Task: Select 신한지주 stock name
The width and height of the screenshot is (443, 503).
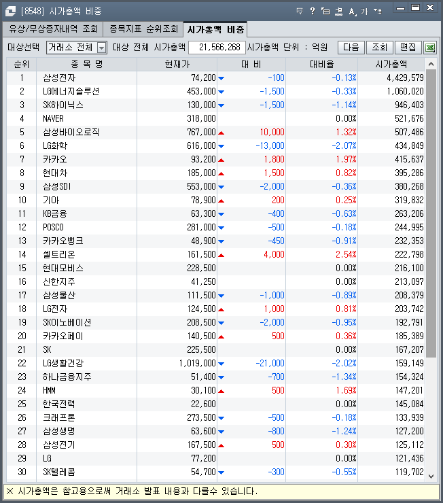Action: [x=59, y=281]
